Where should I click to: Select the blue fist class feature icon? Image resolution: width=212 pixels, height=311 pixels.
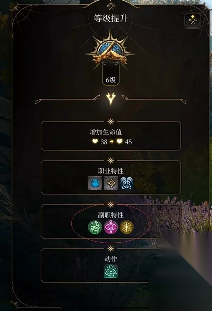click(95, 183)
